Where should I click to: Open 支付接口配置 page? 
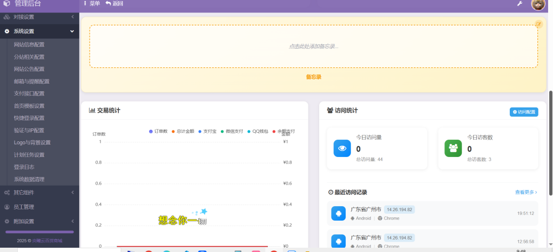29,94
